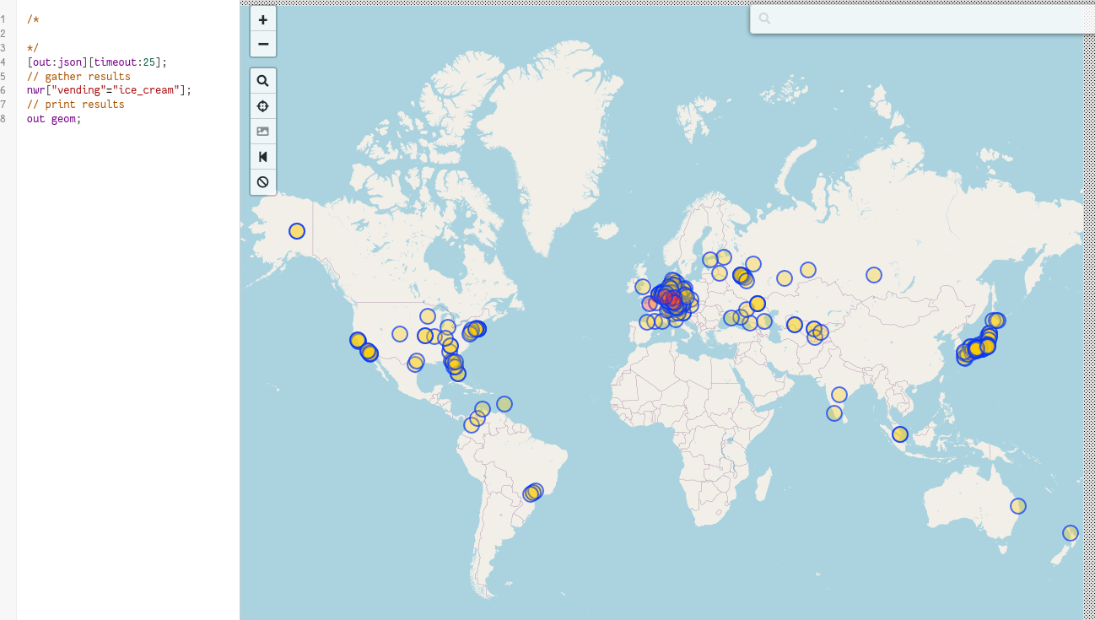Toggle wide map view
This screenshot has width=1095, height=620.
tap(263, 157)
